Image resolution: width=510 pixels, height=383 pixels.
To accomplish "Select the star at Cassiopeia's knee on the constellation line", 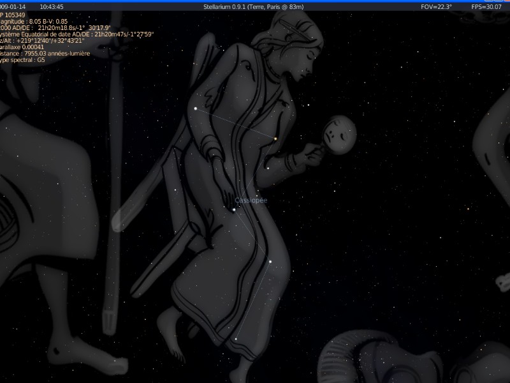I will coord(270,262).
